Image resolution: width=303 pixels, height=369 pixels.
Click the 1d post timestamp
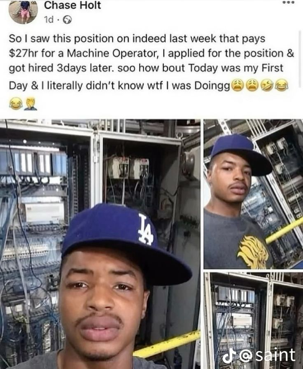(49, 20)
